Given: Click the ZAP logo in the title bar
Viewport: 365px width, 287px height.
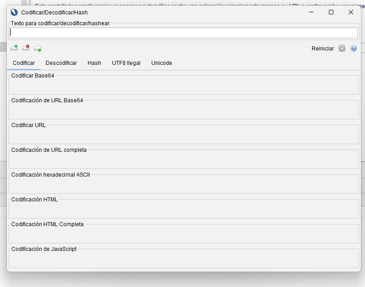Looking at the screenshot, I should click(x=14, y=12).
